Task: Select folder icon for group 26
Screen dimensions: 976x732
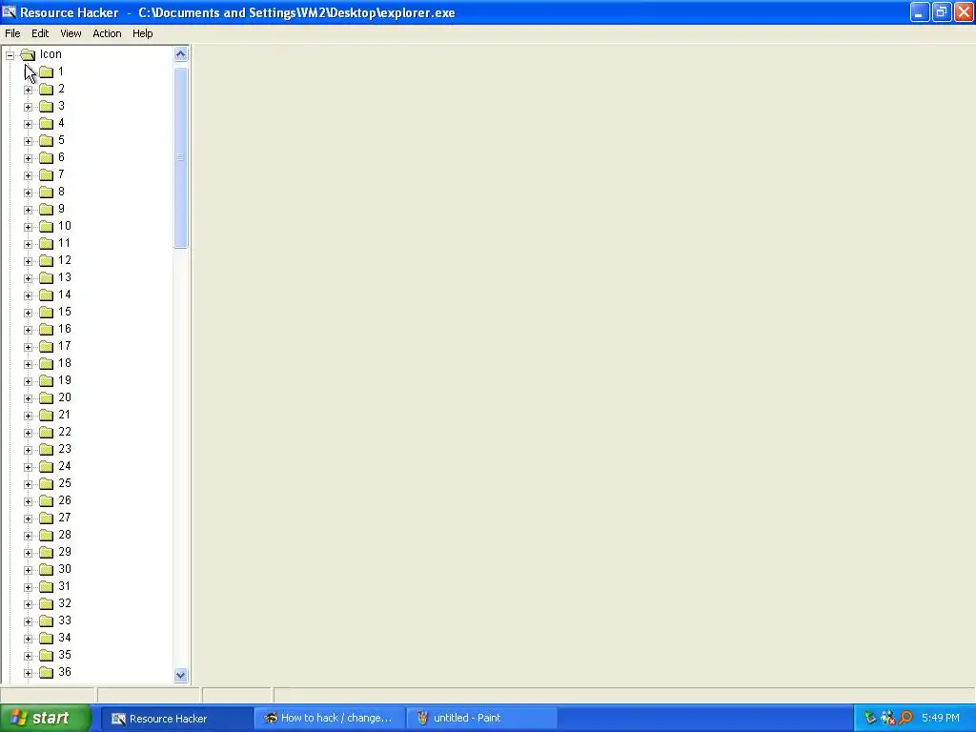Action: pos(46,501)
